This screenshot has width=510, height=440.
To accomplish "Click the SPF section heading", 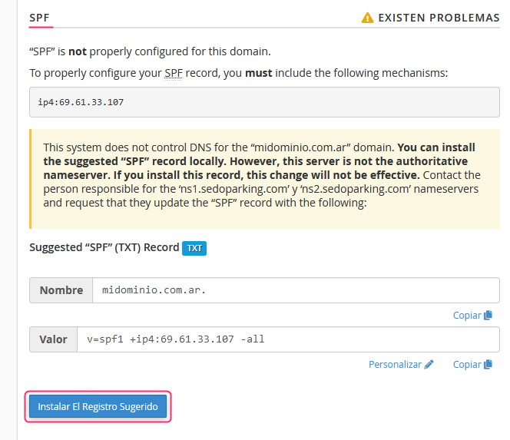I will (x=39, y=18).
